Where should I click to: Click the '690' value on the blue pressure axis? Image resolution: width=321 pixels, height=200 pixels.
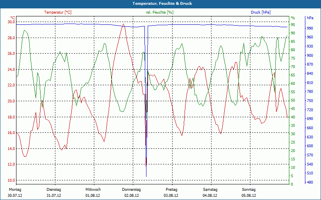point(310,118)
